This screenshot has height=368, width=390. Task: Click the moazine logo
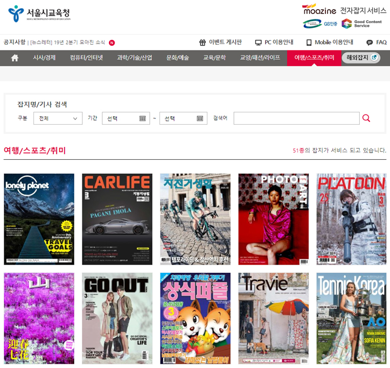click(319, 10)
